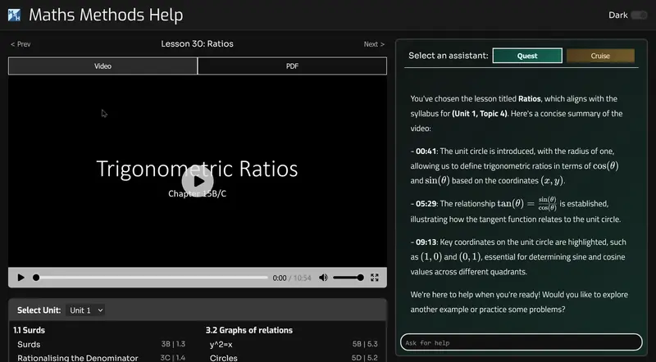Go to the previous lesson
This screenshot has width=656, height=362.
20,44
